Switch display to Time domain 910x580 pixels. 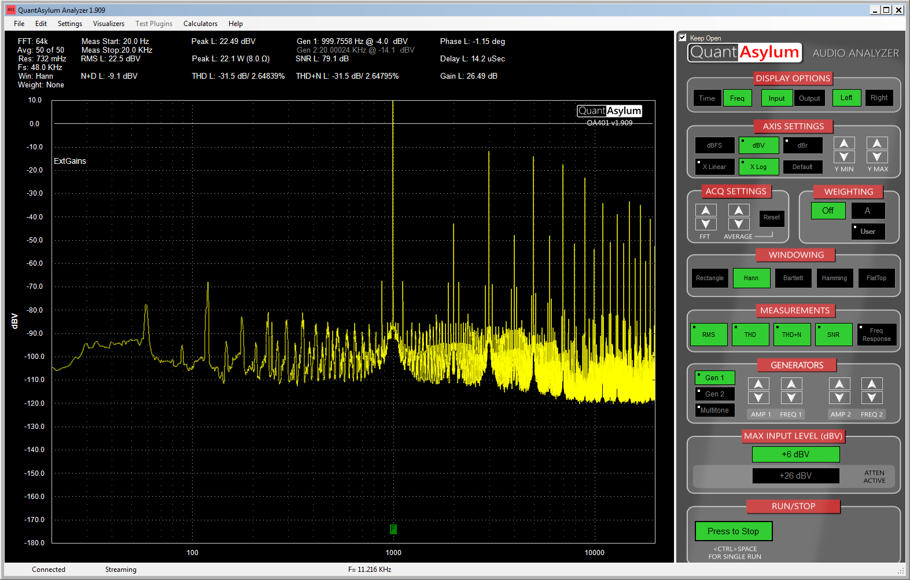[x=707, y=98]
